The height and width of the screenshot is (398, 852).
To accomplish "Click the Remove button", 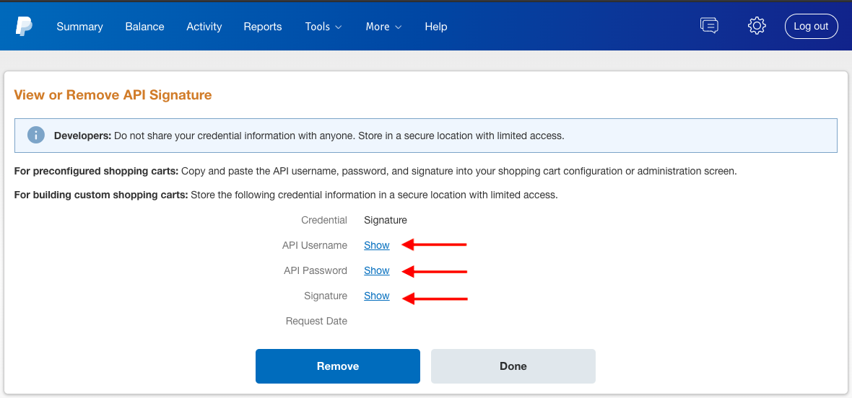I will [337, 366].
